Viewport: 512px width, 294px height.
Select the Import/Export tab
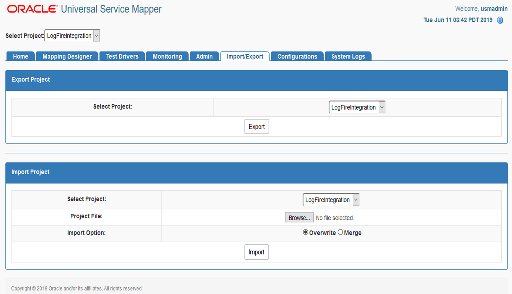coord(245,56)
